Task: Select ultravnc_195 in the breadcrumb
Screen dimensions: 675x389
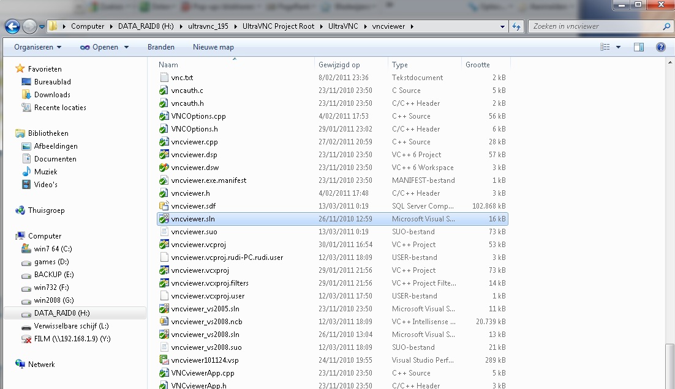Action: coord(208,26)
